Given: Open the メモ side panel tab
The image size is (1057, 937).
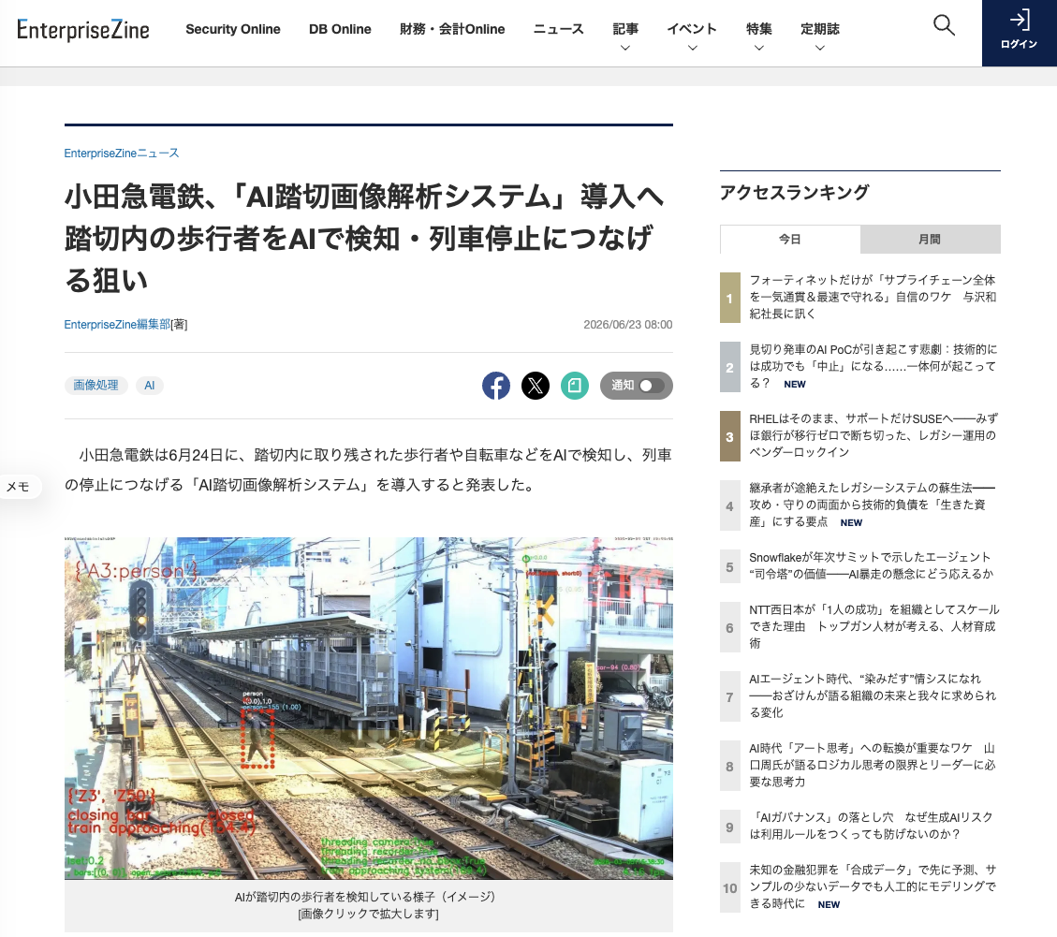Looking at the screenshot, I should click(19, 487).
